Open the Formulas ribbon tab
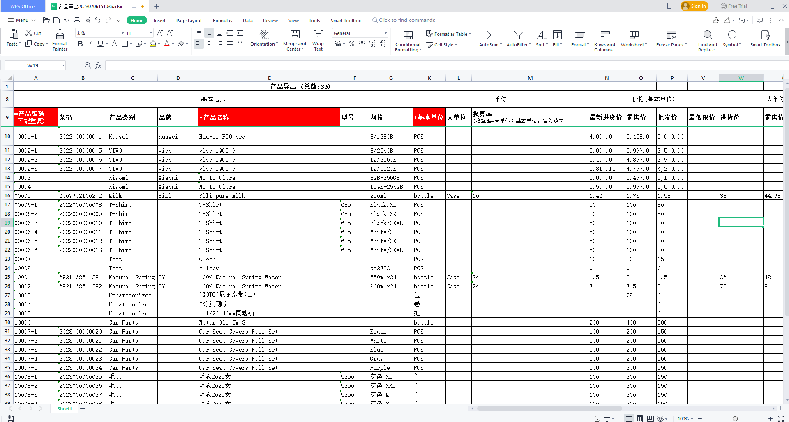The width and height of the screenshot is (789, 422). click(222, 21)
